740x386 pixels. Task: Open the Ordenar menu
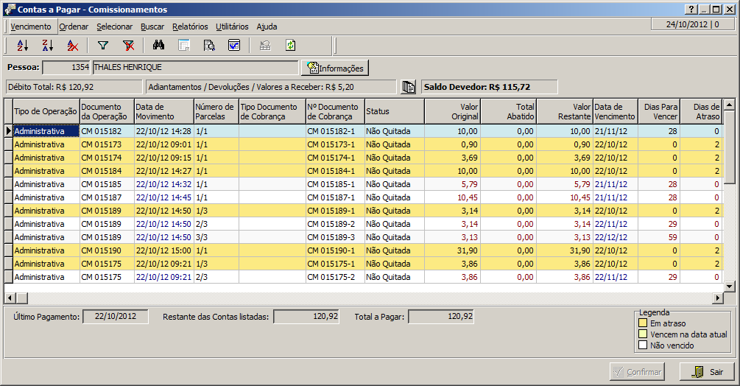coord(74,27)
